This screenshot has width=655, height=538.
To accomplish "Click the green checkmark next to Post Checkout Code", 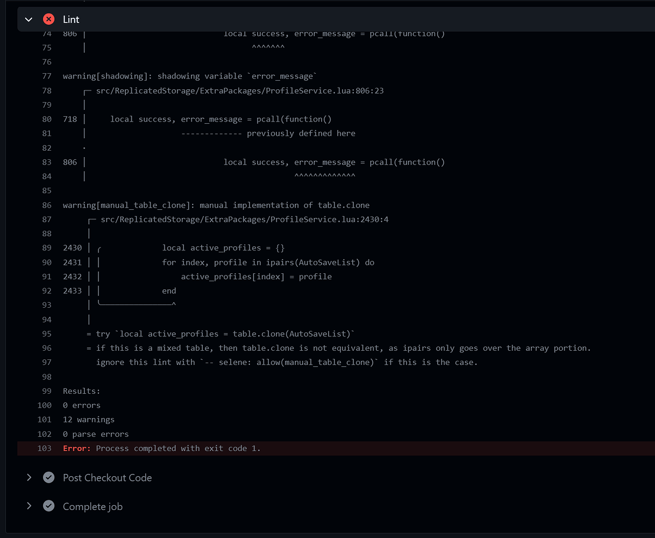I will (x=48, y=478).
